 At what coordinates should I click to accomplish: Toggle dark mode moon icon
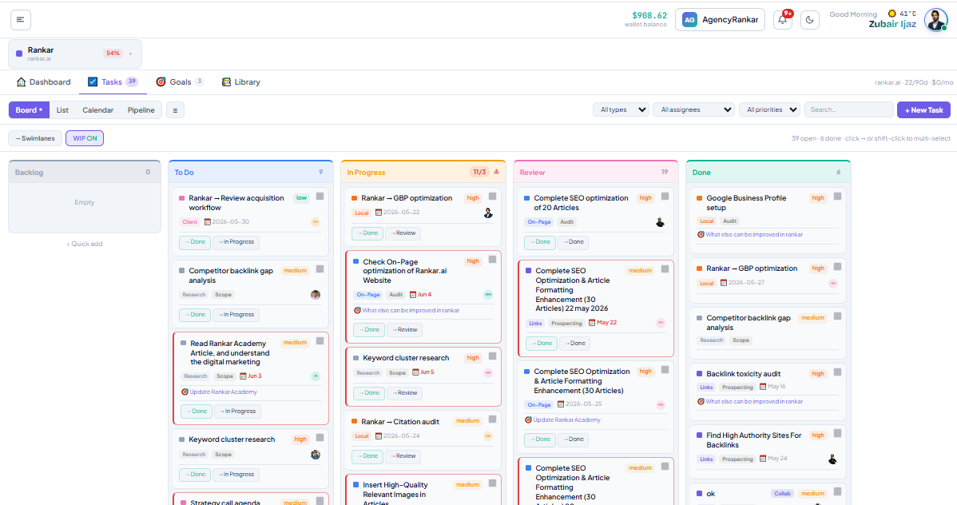(809, 19)
